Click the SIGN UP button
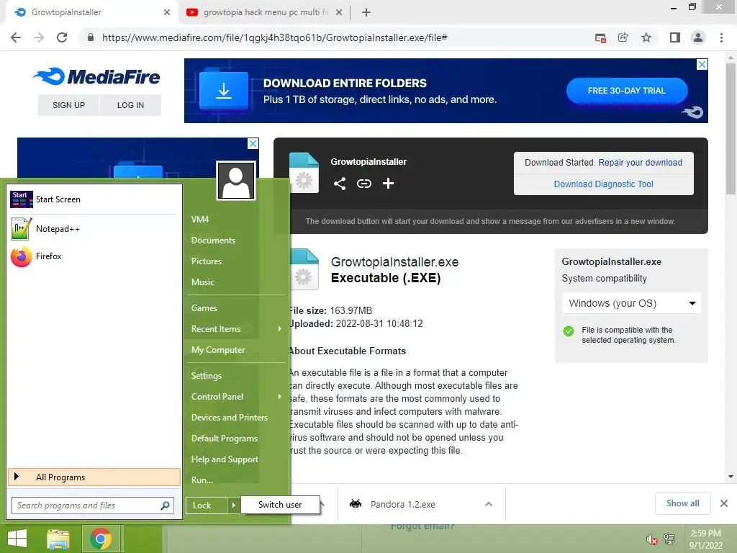The image size is (737, 553). pyautogui.click(x=68, y=105)
